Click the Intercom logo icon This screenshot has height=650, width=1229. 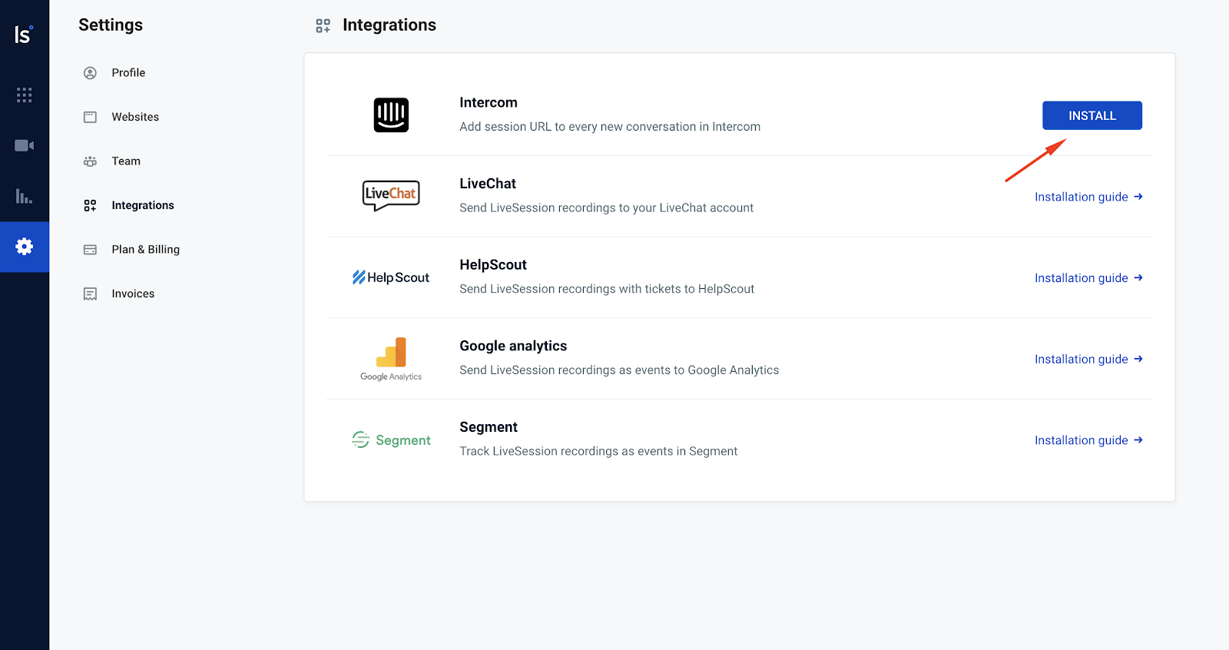point(391,115)
